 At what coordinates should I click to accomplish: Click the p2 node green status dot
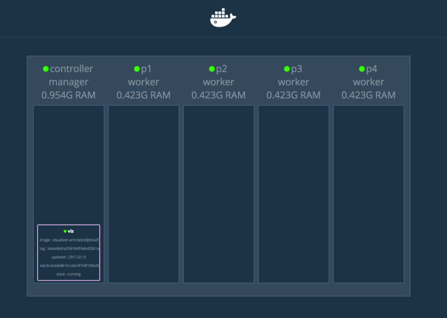212,69
